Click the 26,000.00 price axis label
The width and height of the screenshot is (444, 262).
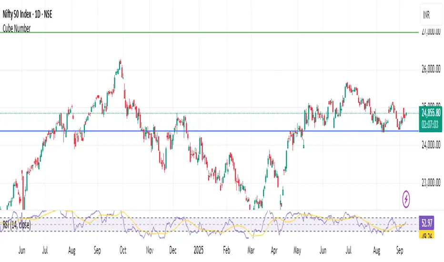pos(431,69)
